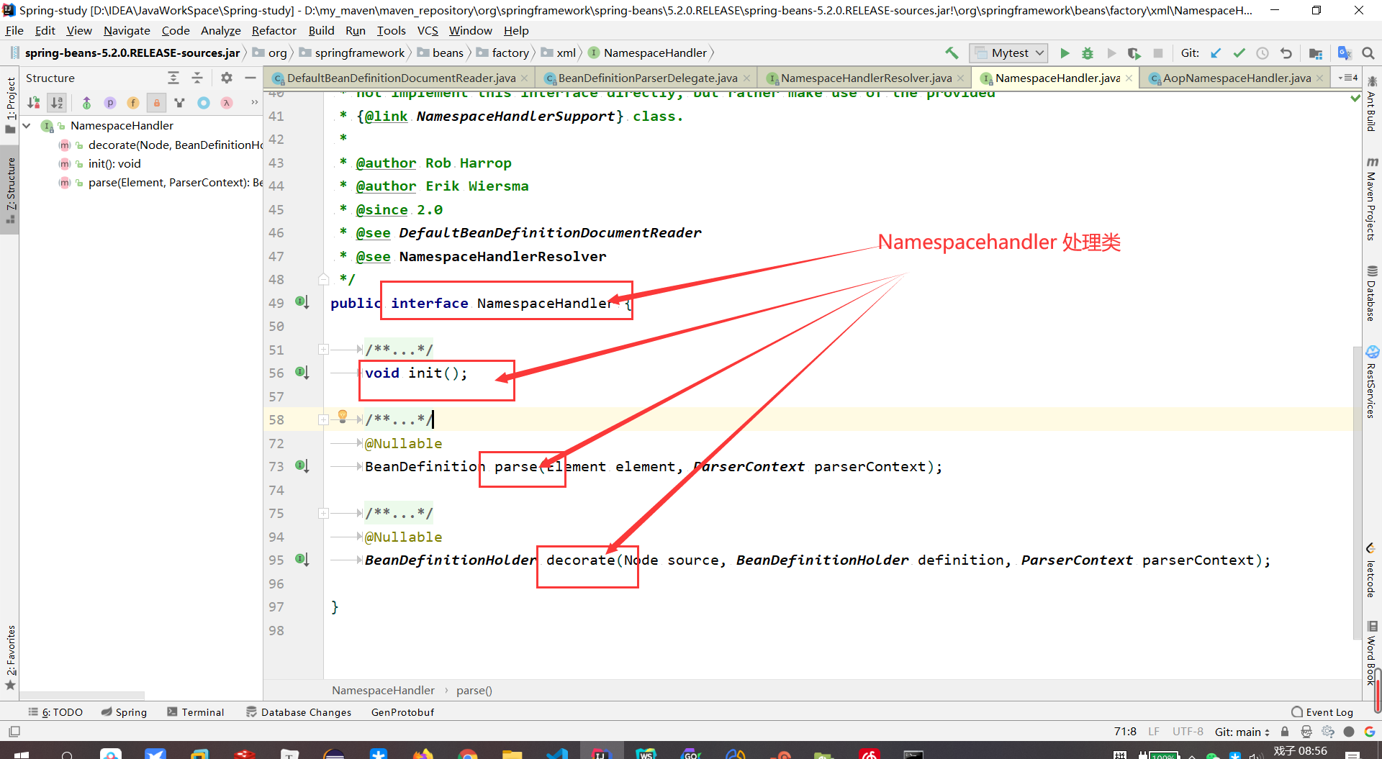Toggle non-public members visibility in Structure
This screenshot has width=1382, height=759.
point(155,103)
